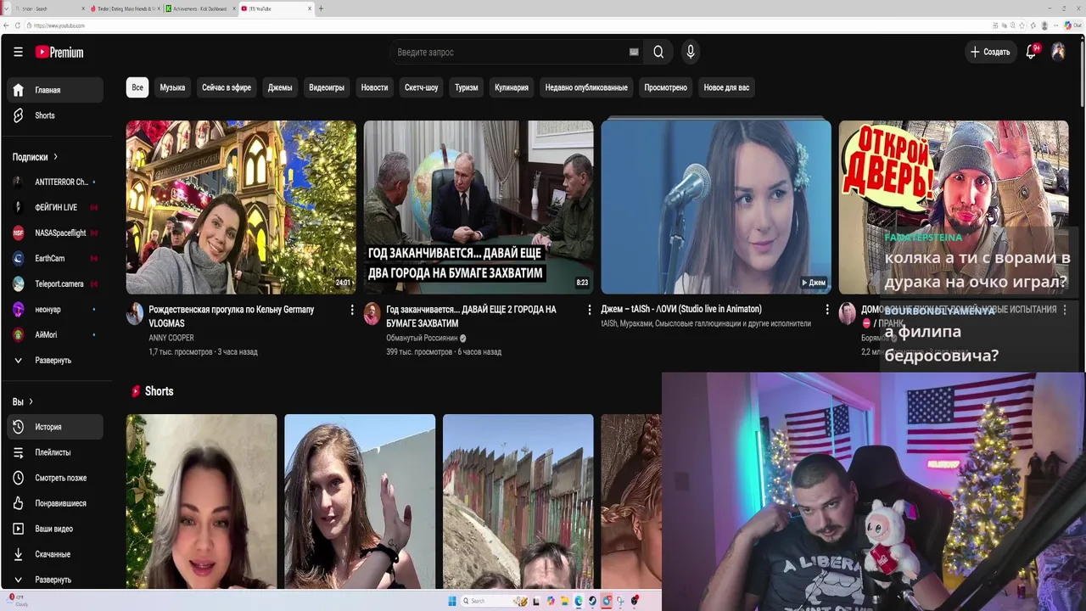This screenshot has height=611, width=1086.
Task: Open notifications bell
Action: pos(1032,52)
